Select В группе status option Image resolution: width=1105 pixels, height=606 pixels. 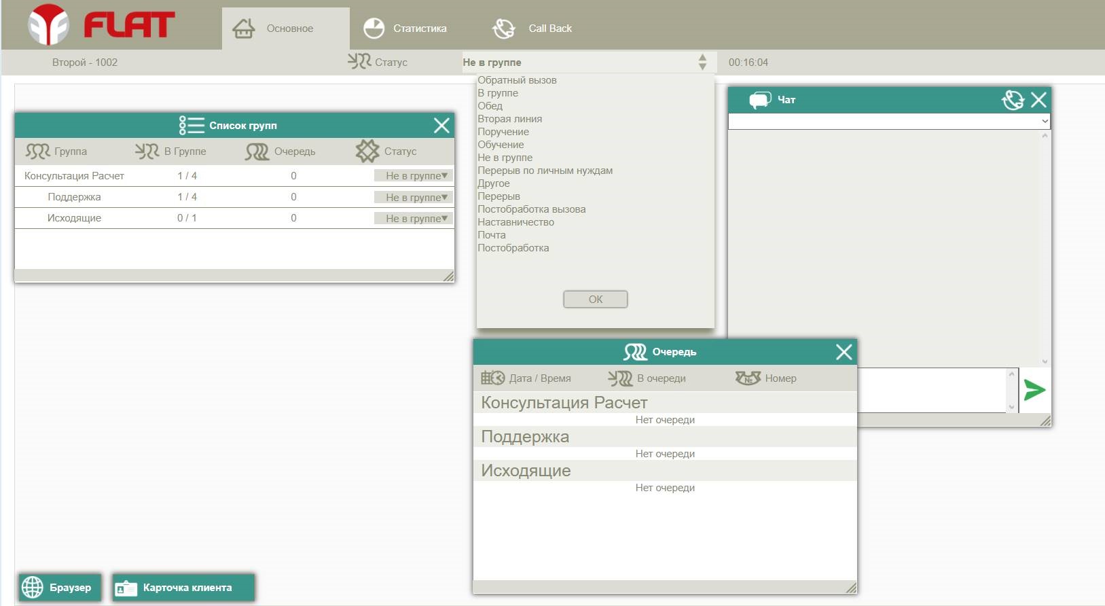[498, 93]
